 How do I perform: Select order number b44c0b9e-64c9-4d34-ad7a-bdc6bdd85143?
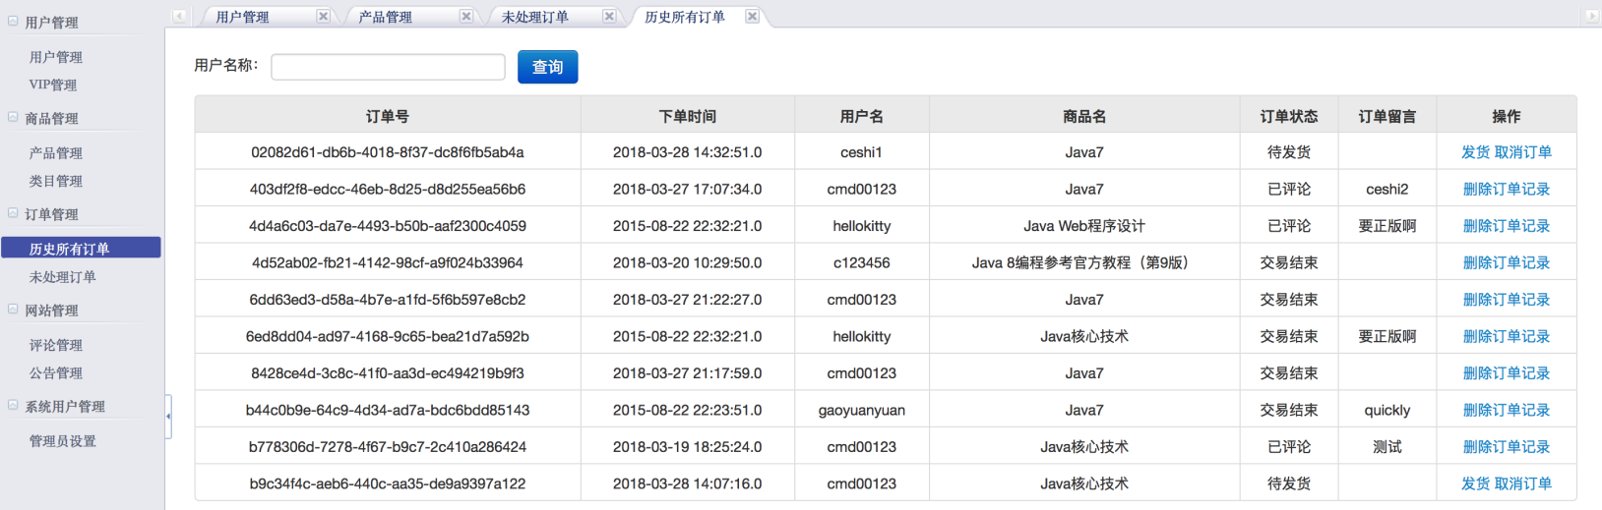coord(388,410)
